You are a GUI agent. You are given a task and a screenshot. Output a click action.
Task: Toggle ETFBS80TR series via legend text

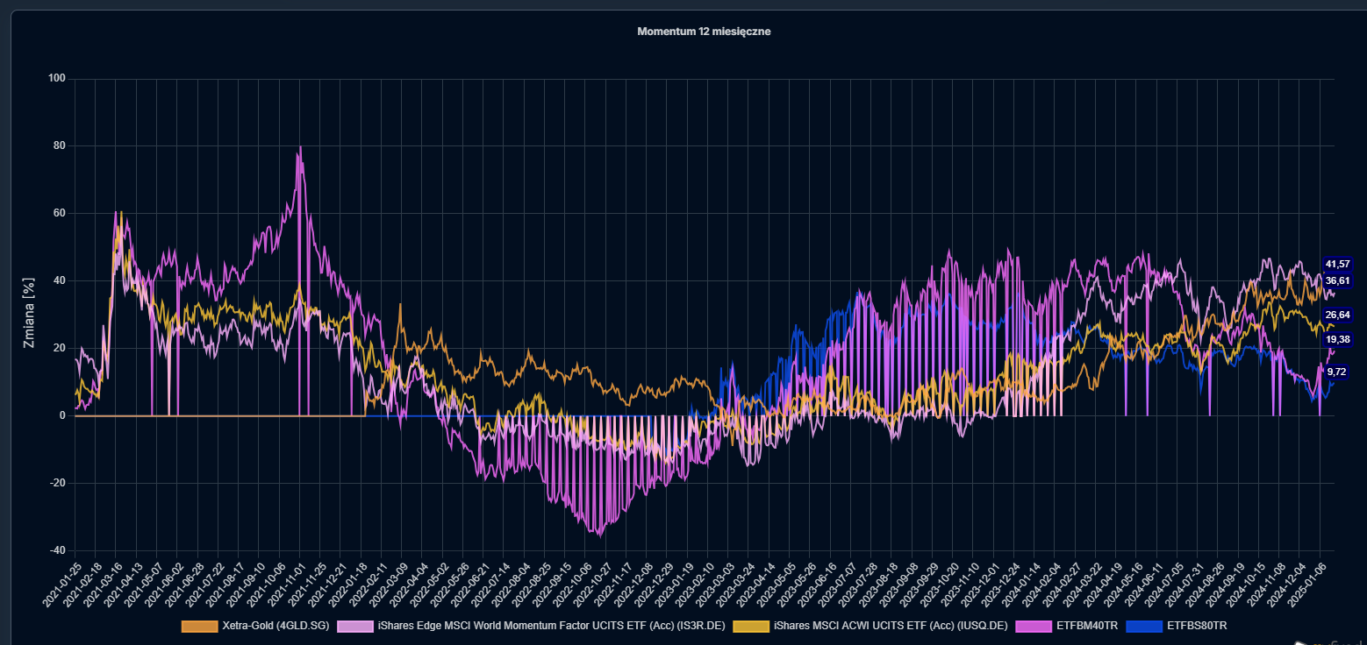coord(1197,626)
